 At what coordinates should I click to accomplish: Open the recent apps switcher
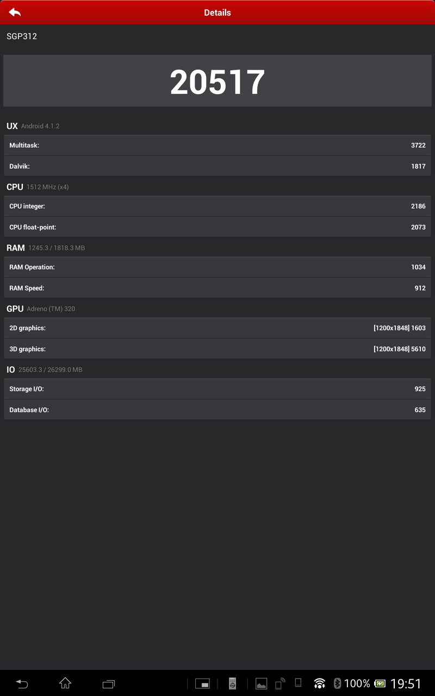click(109, 683)
